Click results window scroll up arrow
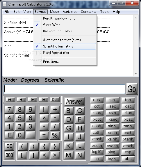The height and width of the screenshot is (167, 141). [x=136, y=18]
